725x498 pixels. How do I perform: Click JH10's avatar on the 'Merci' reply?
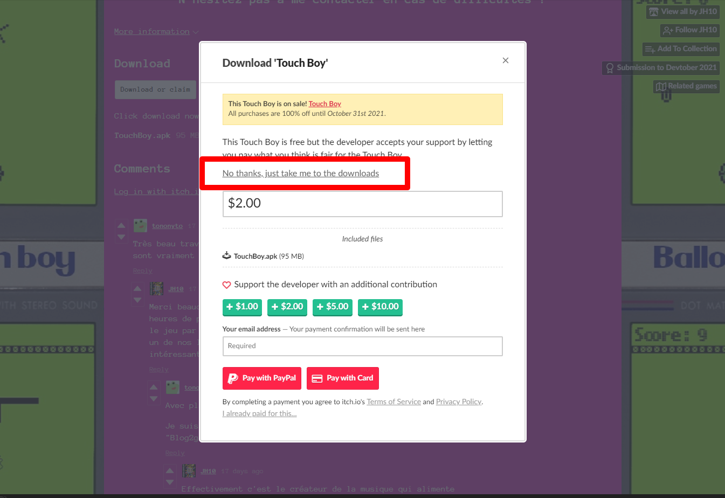click(x=156, y=288)
